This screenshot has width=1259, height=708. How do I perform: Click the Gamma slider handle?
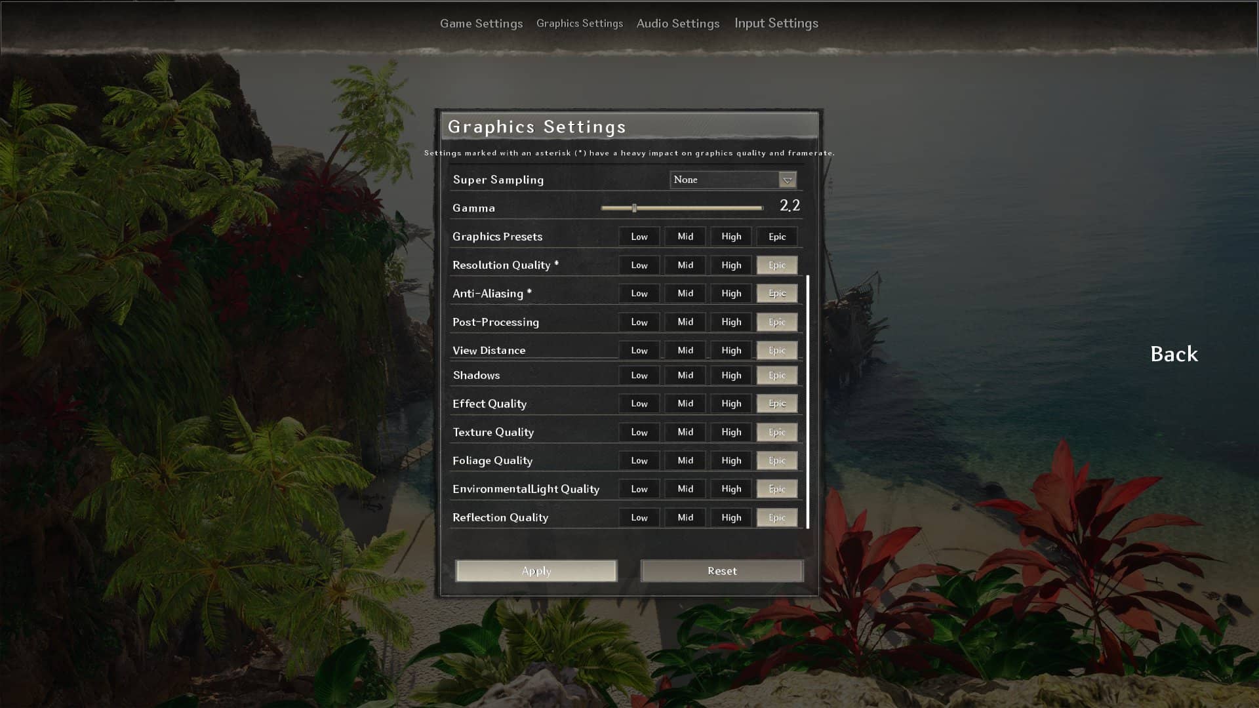[x=634, y=208]
